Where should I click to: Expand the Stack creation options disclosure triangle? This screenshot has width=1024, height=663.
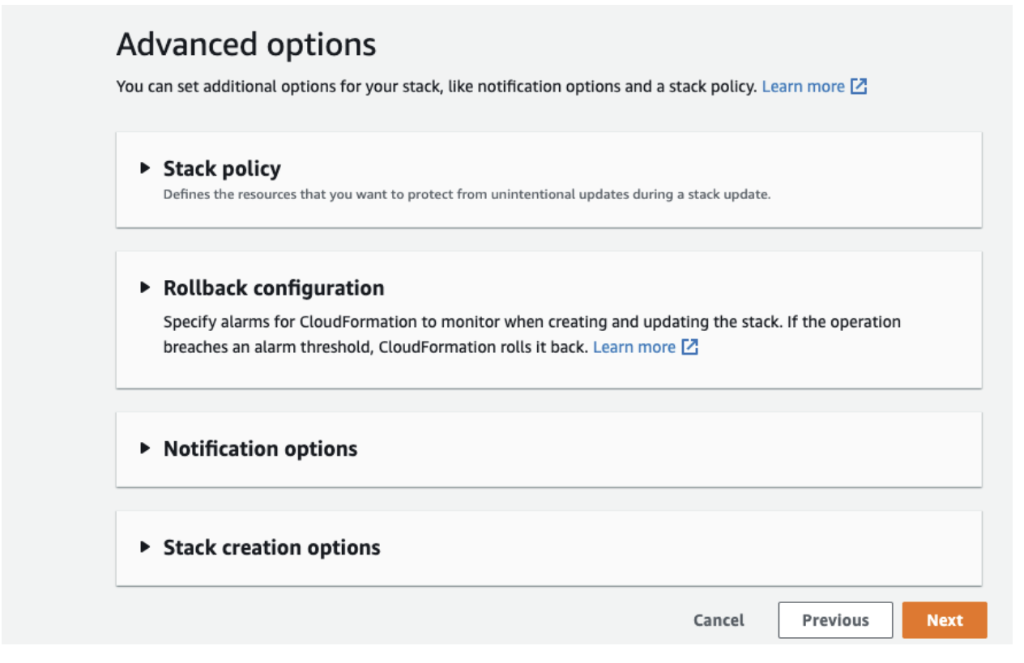coord(145,546)
